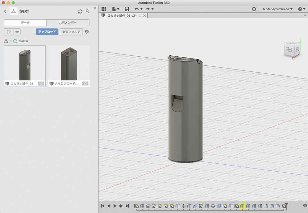Save the document
The image size is (308, 213).
tap(127, 9)
